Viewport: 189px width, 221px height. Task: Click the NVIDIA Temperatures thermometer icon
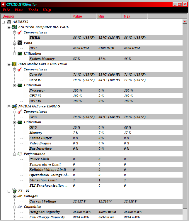(x=20, y=112)
